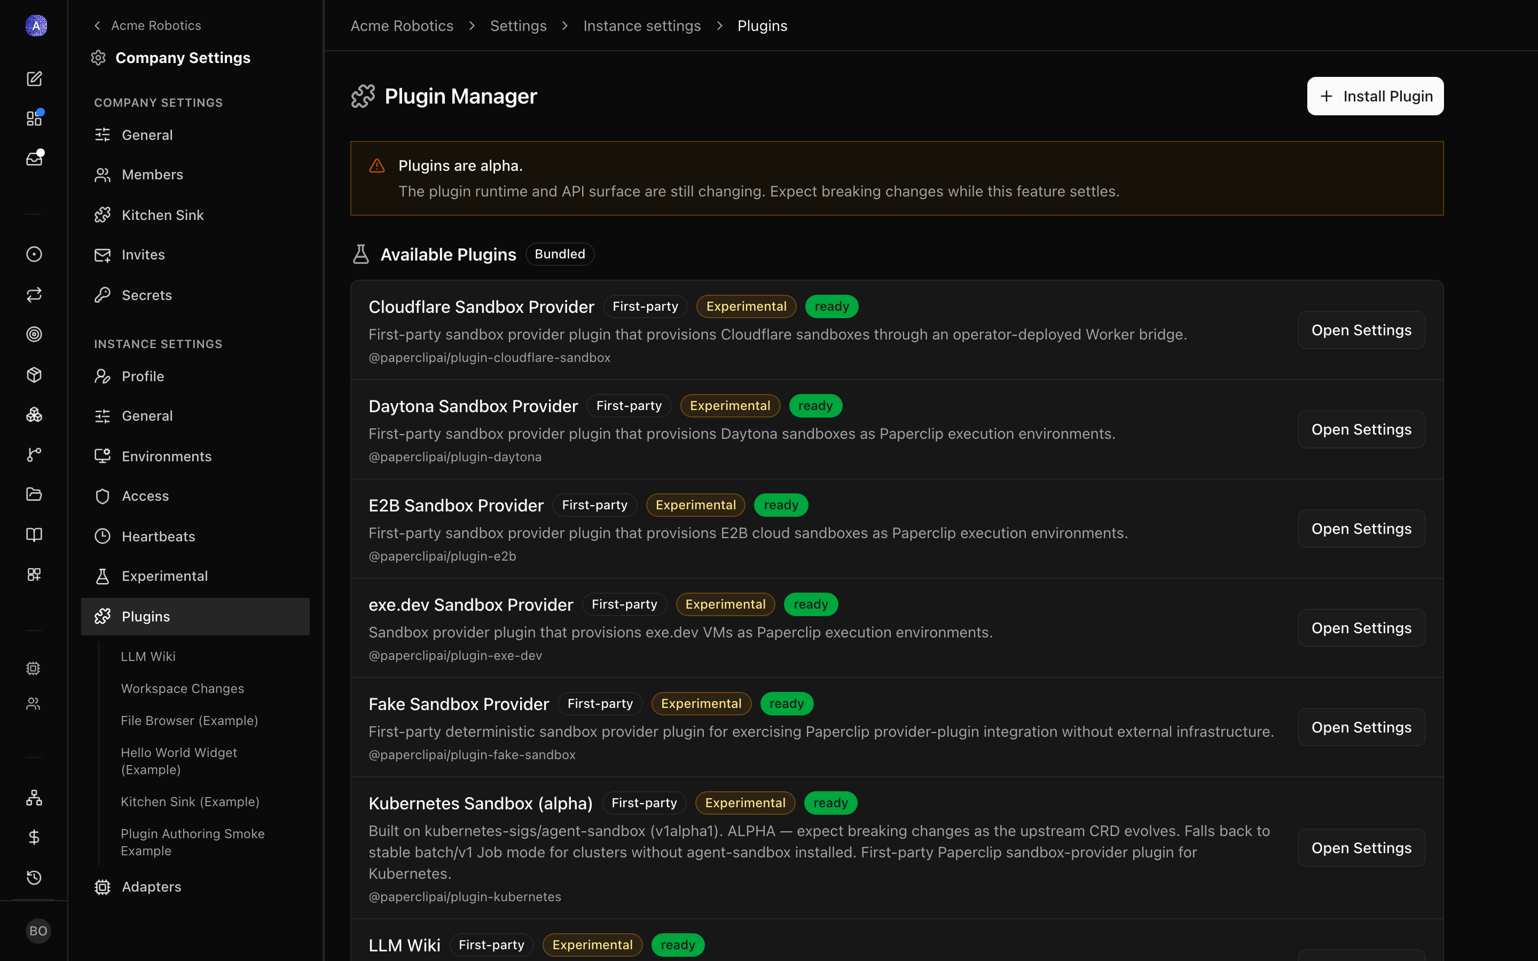Click the flask icon beside Available Plugins
The height and width of the screenshot is (961, 1538).
click(361, 254)
